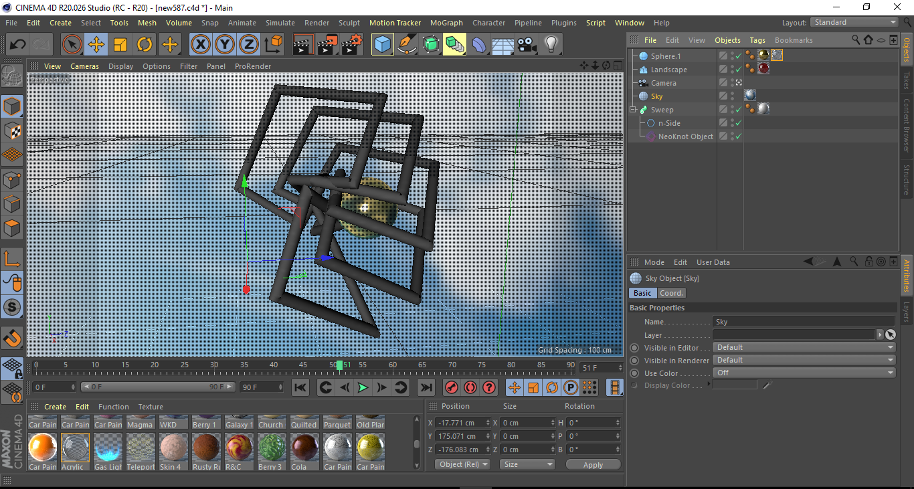914x489 pixels.
Task: Click the Coordinate System icon
Action: coord(273,45)
